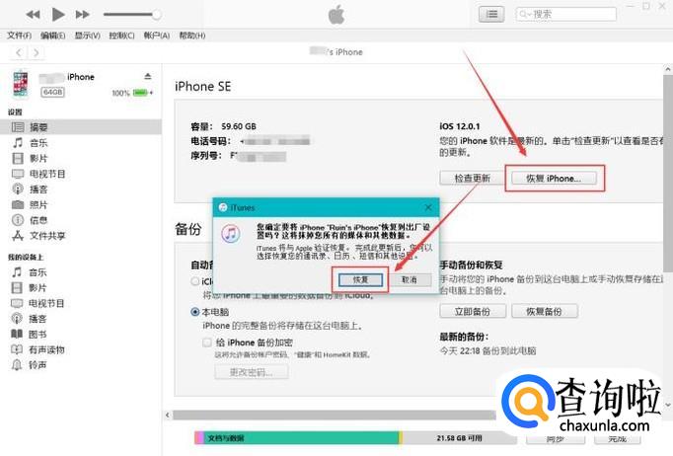Select the iCloud backup radio button
This screenshot has height=456, width=673.
click(x=194, y=281)
